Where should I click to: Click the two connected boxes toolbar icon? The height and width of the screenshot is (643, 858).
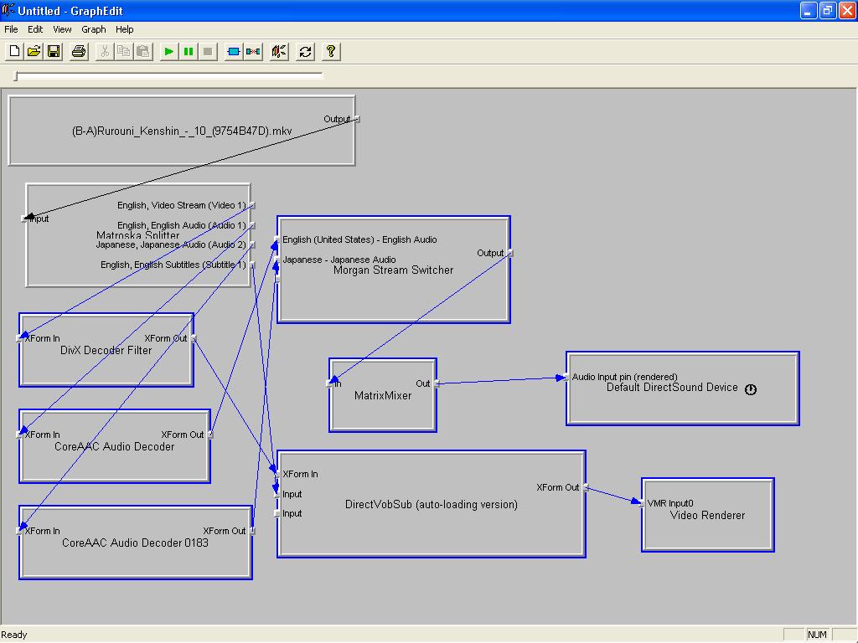point(253,51)
